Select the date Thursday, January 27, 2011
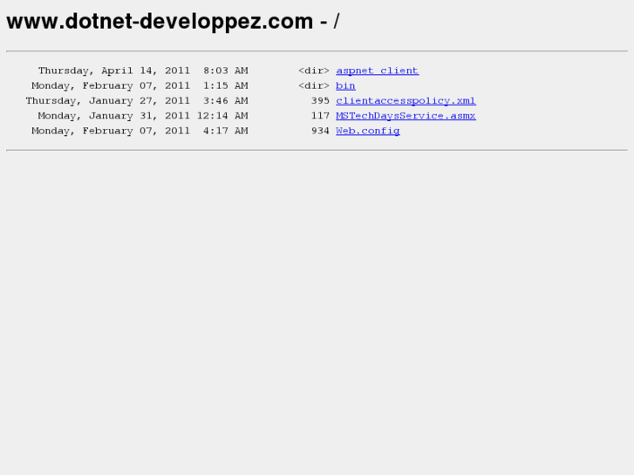The height and width of the screenshot is (475, 634). (x=107, y=101)
